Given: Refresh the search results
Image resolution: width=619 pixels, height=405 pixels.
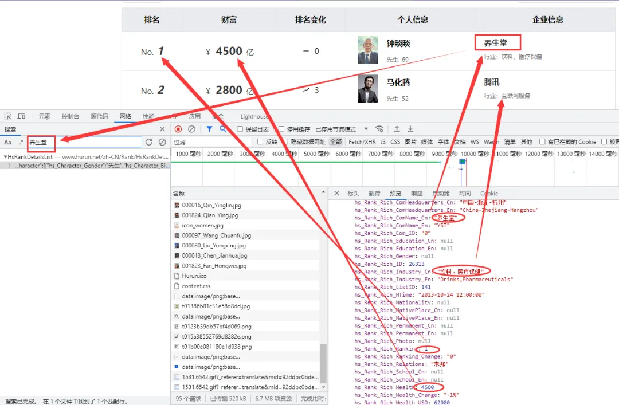Looking at the screenshot, I should click(x=149, y=142).
